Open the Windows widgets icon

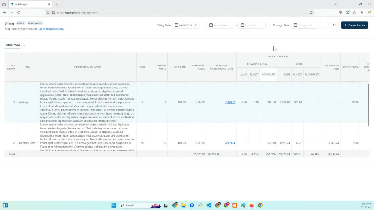point(6,205)
